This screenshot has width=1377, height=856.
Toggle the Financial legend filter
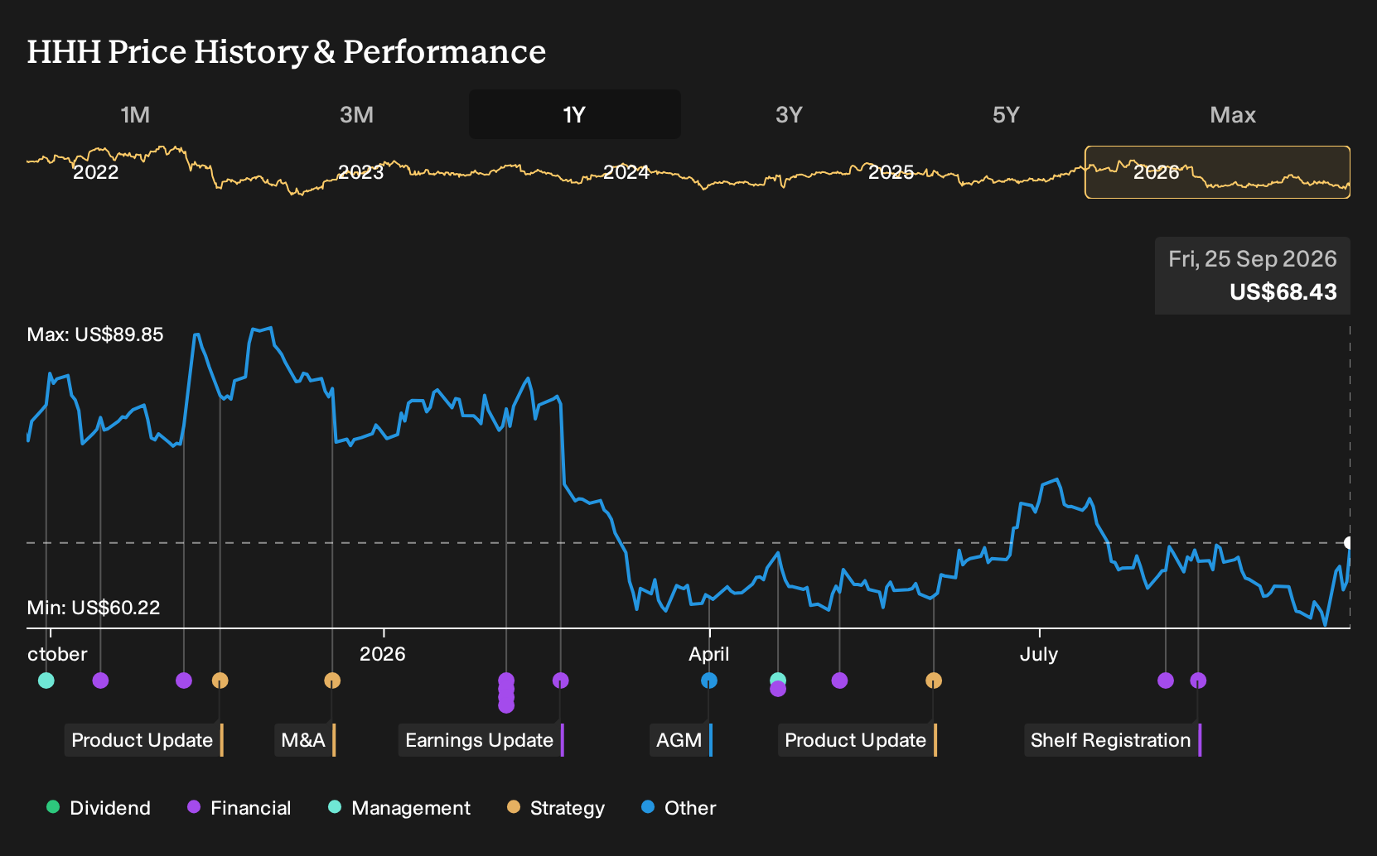pyautogui.click(x=239, y=808)
